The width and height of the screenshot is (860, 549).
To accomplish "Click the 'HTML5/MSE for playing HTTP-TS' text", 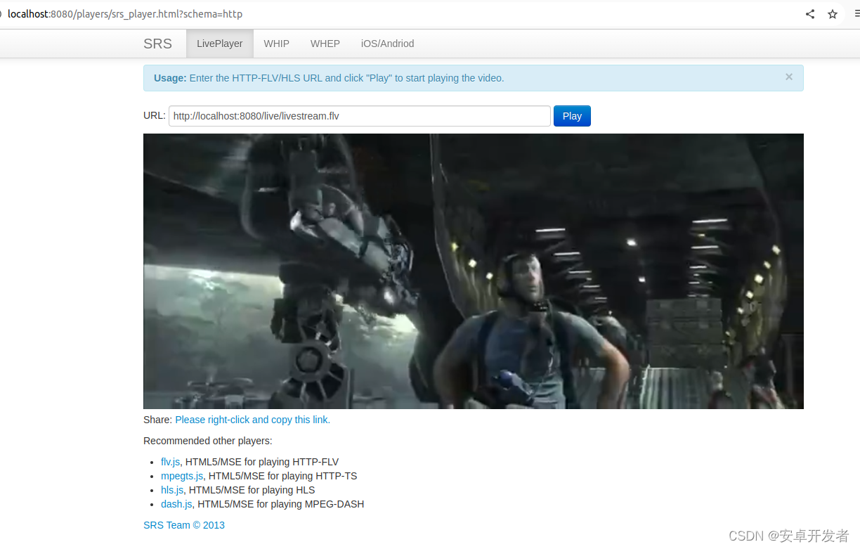I will coord(283,476).
